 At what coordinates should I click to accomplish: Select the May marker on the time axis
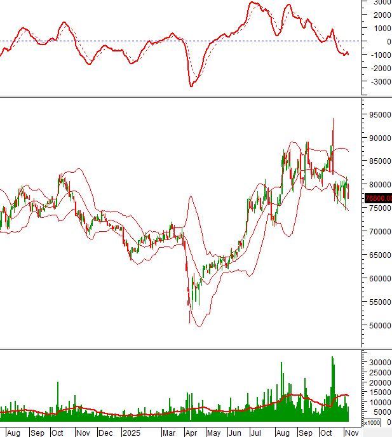click(214, 433)
